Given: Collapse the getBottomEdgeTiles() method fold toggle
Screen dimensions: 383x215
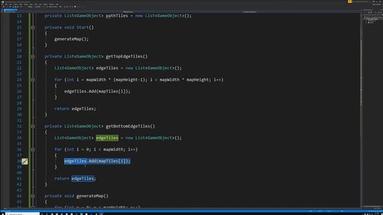Looking at the screenshot, I should pos(33,127).
